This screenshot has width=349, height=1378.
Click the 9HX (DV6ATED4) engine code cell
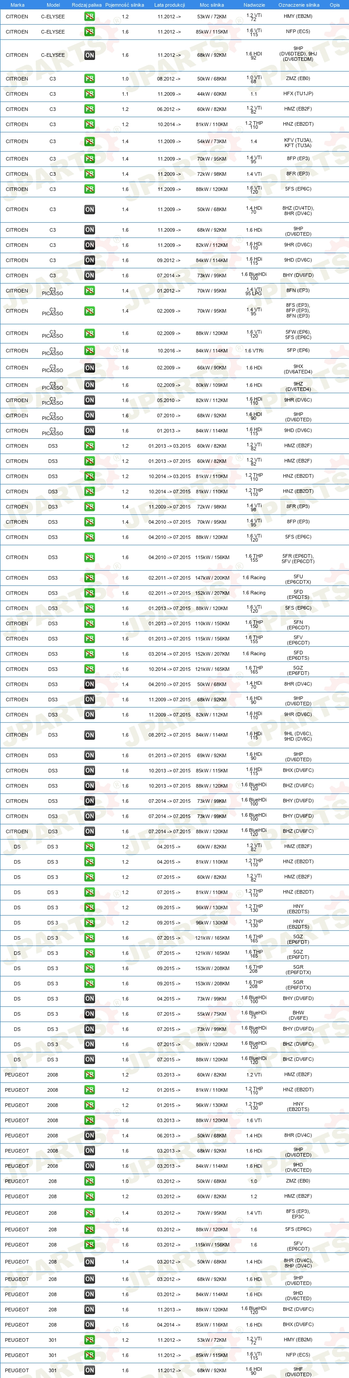pos(298,369)
